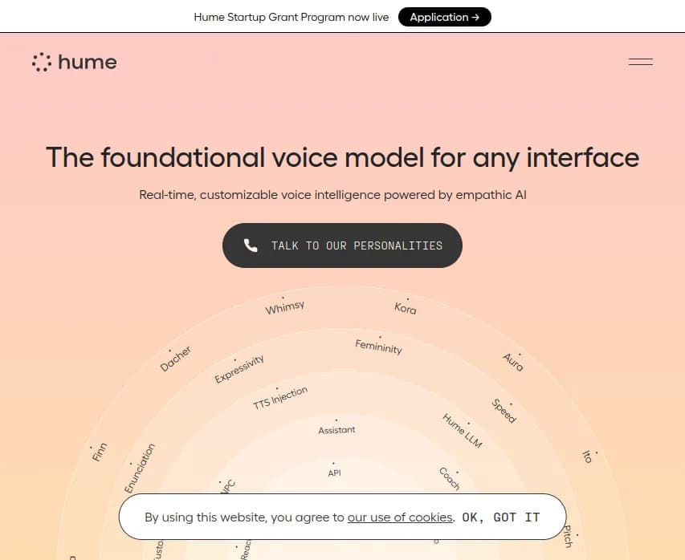
Task: Select the Finn personality label
Action: (x=100, y=452)
